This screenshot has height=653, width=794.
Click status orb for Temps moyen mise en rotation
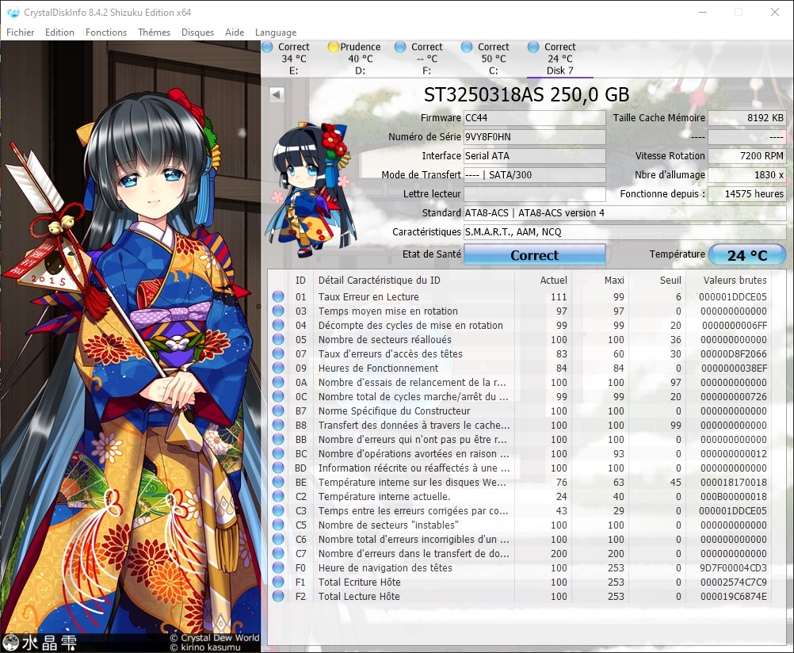(x=278, y=311)
